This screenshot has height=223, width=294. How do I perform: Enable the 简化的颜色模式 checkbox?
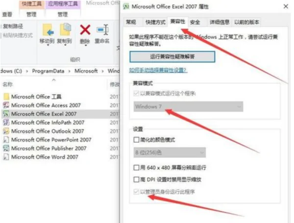[x=136, y=140]
